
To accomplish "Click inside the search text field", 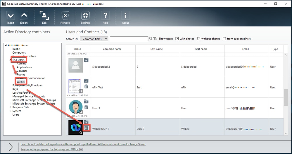I will (129, 39).
